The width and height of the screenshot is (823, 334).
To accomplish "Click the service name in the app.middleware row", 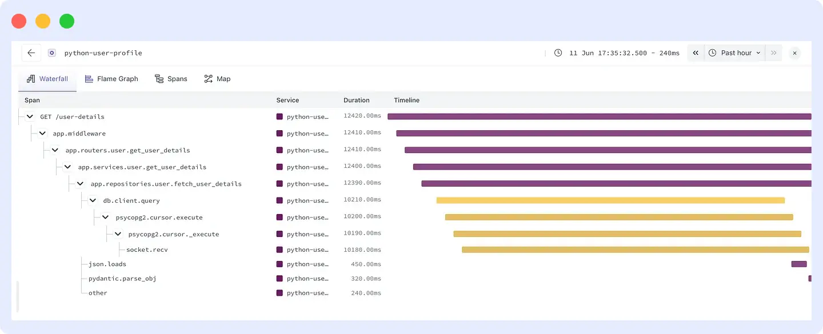I will (307, 133).
